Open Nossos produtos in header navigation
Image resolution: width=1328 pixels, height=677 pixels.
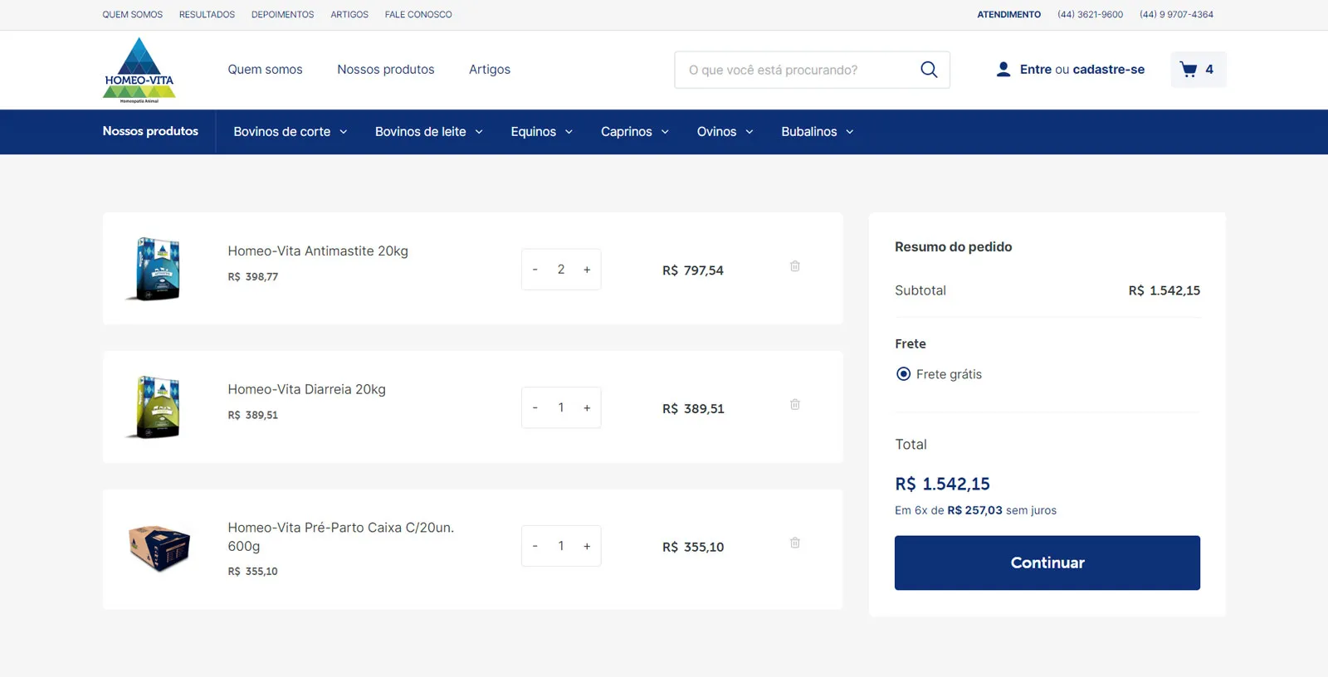tap(385, 70)
